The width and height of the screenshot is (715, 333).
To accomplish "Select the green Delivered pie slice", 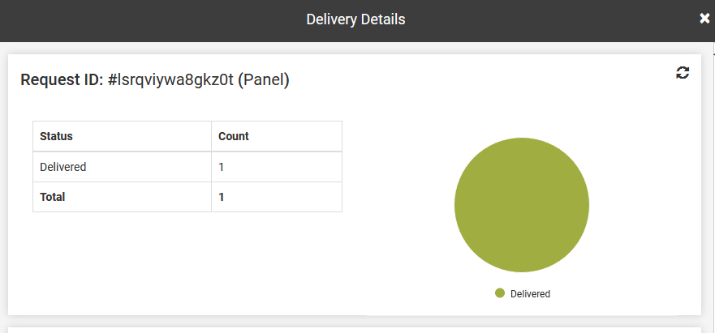I will (x=522, y=205).
